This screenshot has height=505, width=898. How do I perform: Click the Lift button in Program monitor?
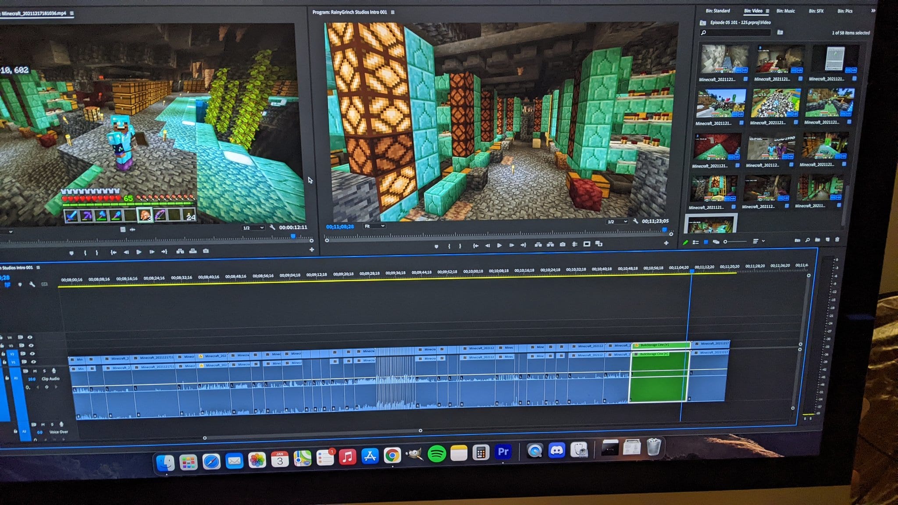coord(538,245)
